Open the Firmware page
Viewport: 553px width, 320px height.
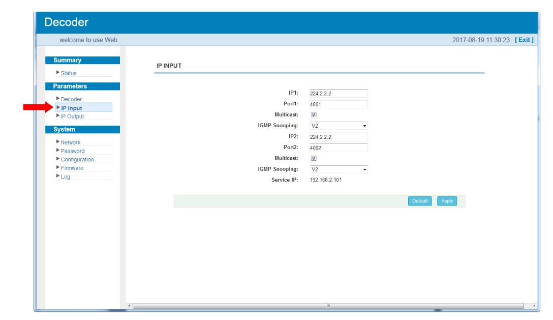(x=72, y=168)
